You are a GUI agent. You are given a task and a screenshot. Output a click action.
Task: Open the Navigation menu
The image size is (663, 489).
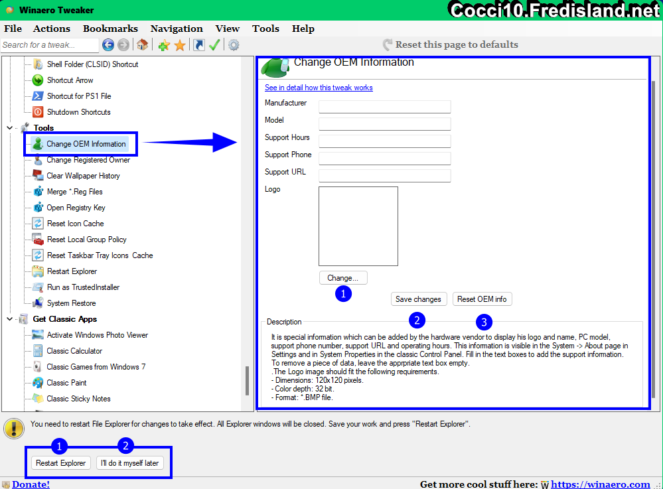(177, 29)
